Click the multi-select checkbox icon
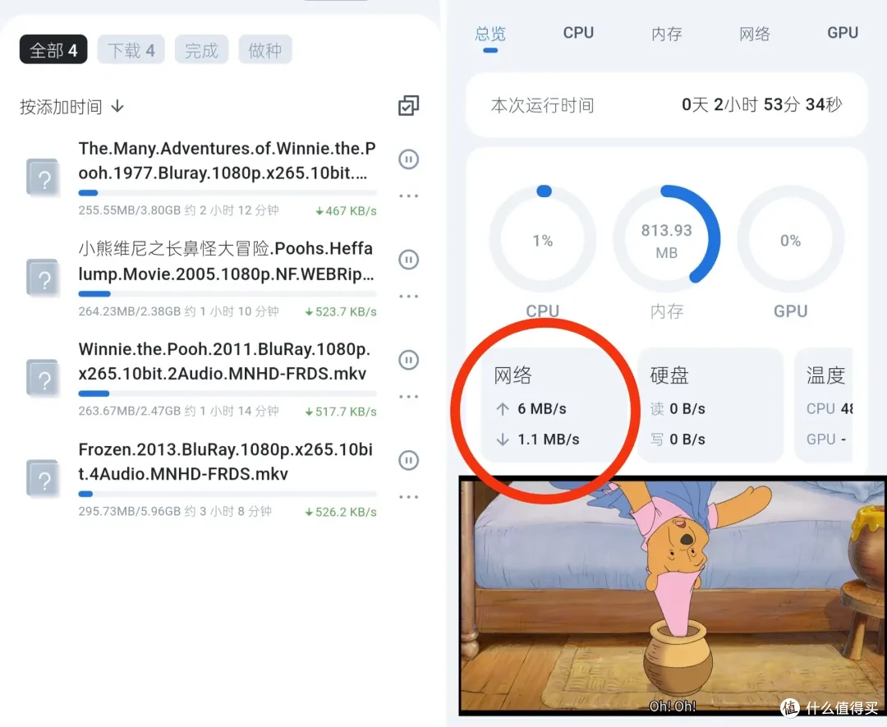Screen dimensions: 887x727 coord(408,106)
